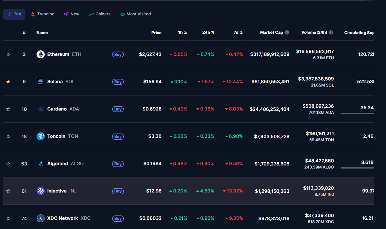
Task: Toggle the Injective watchlist star
Action: (x=8, y=191)
